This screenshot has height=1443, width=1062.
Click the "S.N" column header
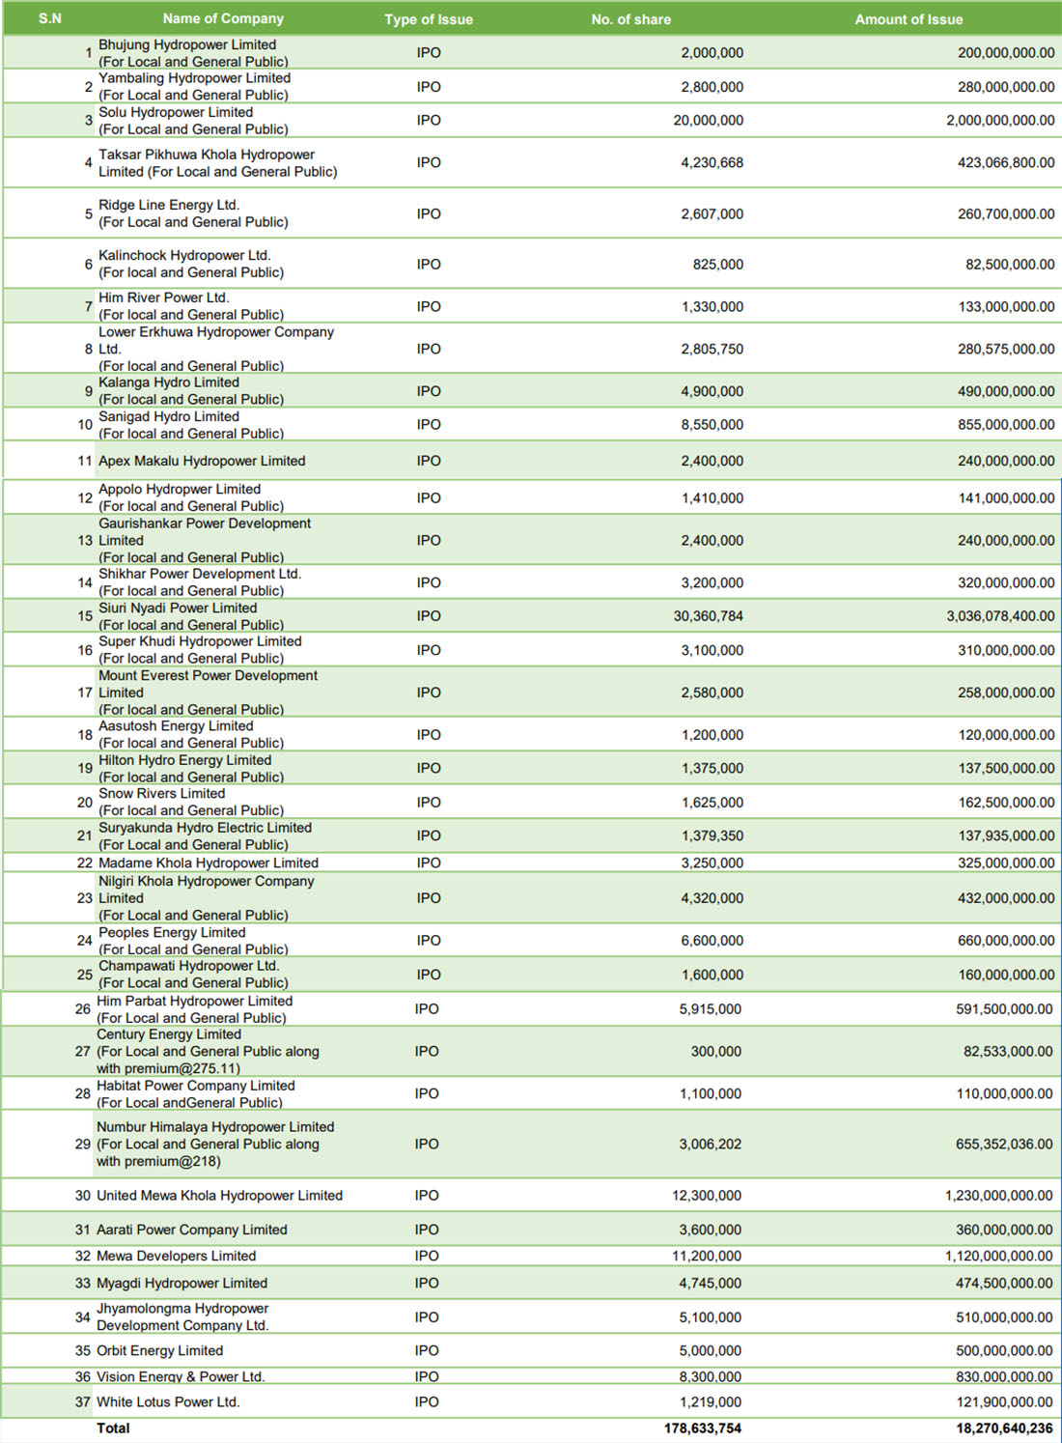50,18
